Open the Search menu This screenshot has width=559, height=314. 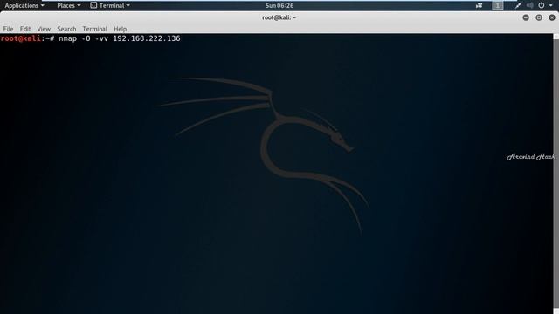click(66, 29)
